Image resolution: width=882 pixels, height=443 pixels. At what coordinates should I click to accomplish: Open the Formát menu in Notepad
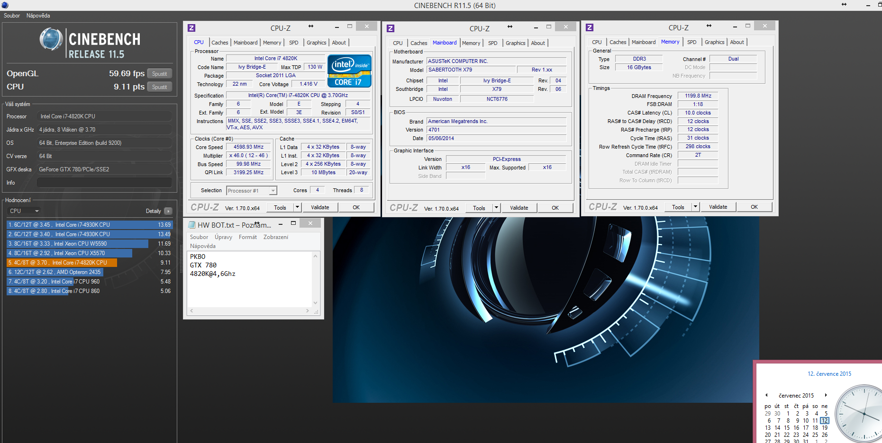[248, 237]
